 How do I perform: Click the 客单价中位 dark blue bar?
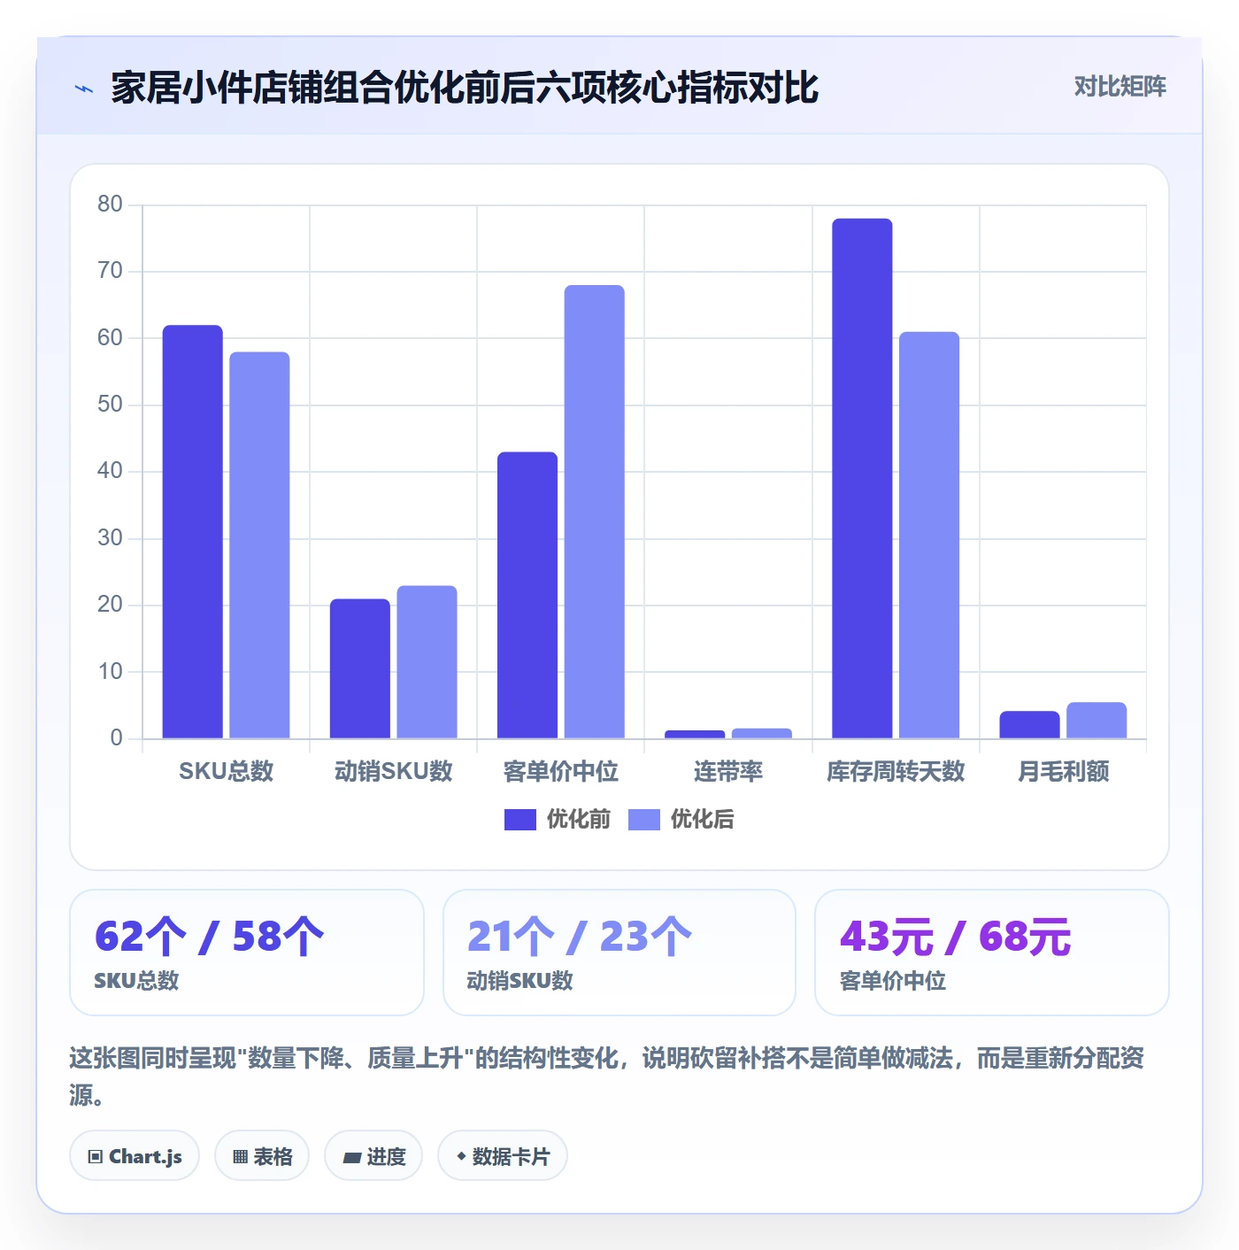click(x=527, y=595)
